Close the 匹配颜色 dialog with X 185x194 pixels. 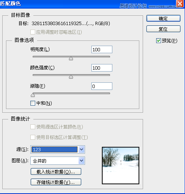(x=180, y=4)
